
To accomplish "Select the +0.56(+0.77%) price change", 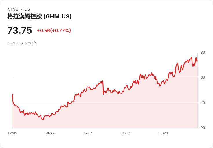I will pos(54,31).
